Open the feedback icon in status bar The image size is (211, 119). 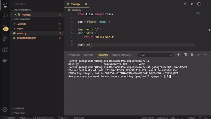[x=200, y=118]
